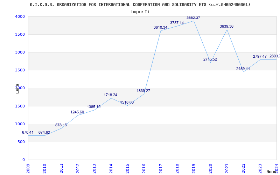280x175 pixels.
Task: Click the 'Importi' subtitle
Action: [x=140, y=12]
